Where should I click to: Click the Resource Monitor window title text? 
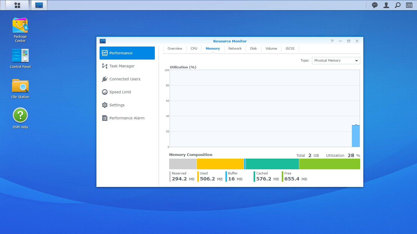tap(230, 41)
